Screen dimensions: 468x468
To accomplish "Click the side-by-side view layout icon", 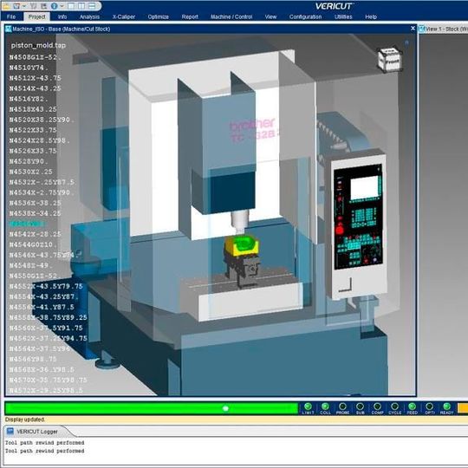I will [x=81, y=6].
